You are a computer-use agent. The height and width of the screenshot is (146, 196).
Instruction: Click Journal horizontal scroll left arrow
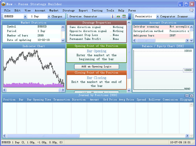pyautogui.click(x=4, y=136)
